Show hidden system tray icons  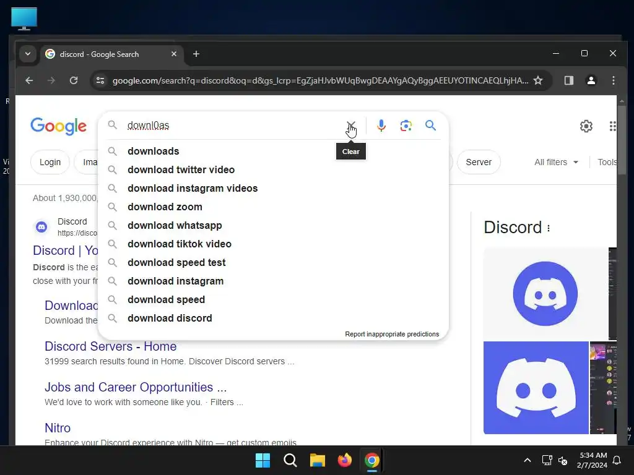point(528,460)
